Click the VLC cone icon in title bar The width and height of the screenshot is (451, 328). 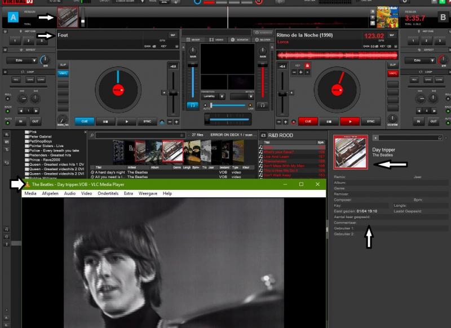tap(27, 184)
